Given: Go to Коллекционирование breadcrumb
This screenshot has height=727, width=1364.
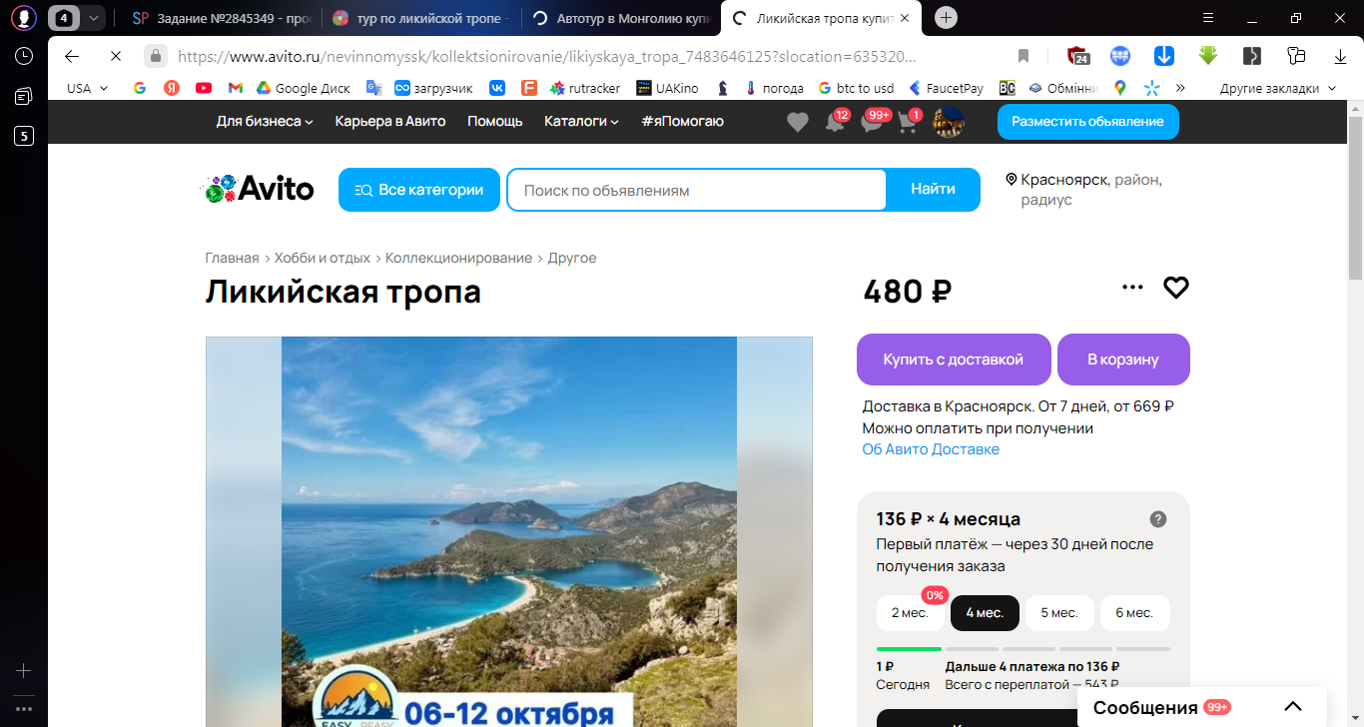Looking at the screenshot, I should 458,258.
